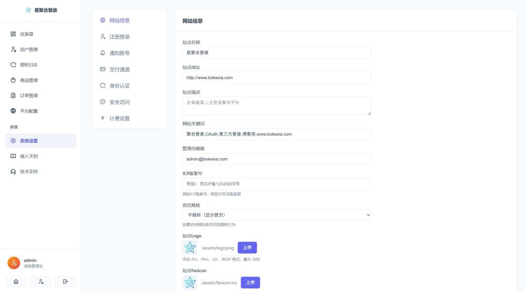This screenshot has height=292, width=525.
Task: Click the 注册登录 user-plus icon
Action: pyautogui.click(x=103, y=36)
